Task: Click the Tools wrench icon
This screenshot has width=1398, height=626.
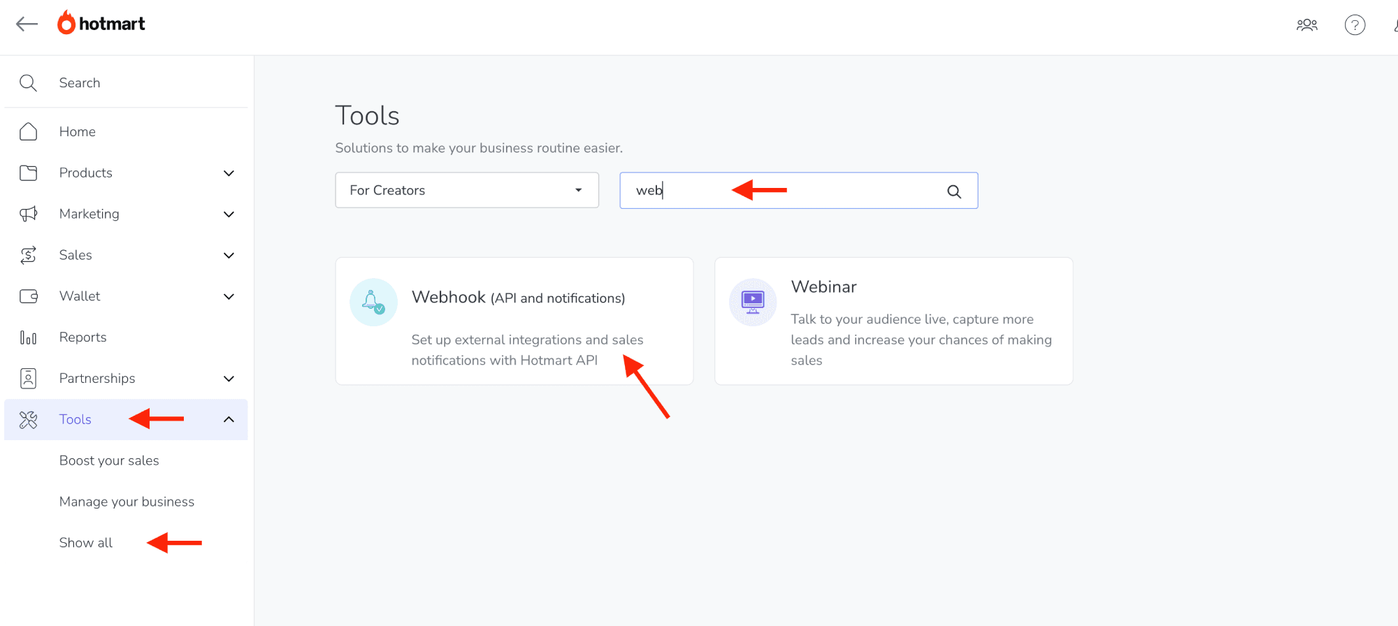Action: (x=28, y=420)
